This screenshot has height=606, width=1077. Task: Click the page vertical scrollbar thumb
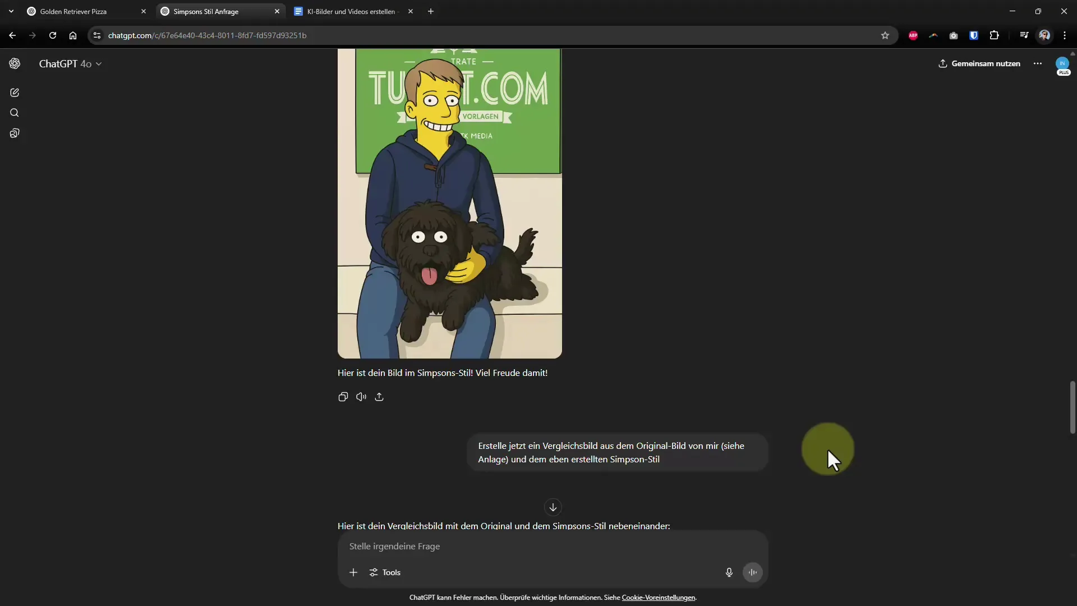pyautogui.click(x=1073, y=407)
